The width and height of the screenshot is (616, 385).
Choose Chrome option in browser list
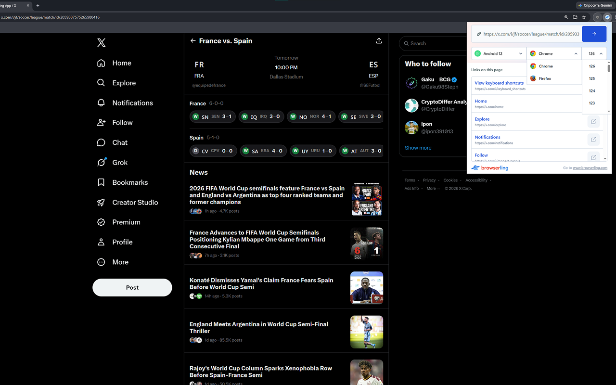coord(554,66)
